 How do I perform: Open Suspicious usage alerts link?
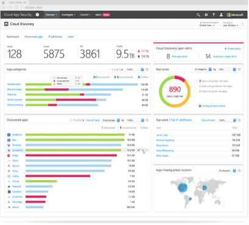point(225,56)
